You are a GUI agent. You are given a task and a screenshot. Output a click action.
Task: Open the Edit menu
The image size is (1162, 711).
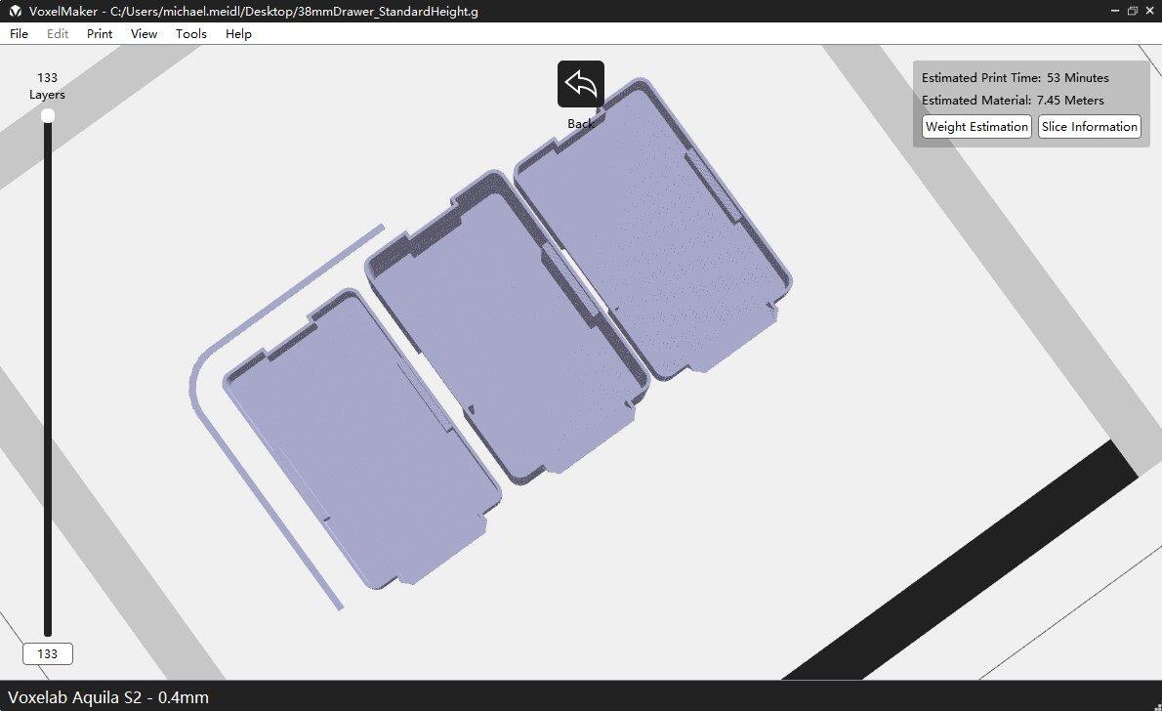click(x=58, y=33)
